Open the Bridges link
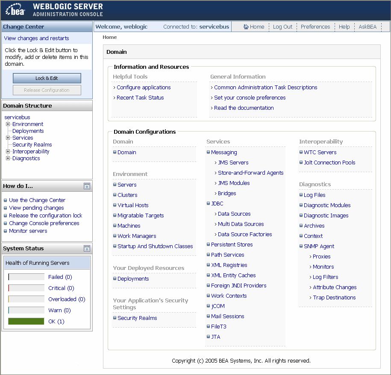Image resolution: width=391 pixels, height=375 pixels. pyautogui.click(x=227, y=193)
